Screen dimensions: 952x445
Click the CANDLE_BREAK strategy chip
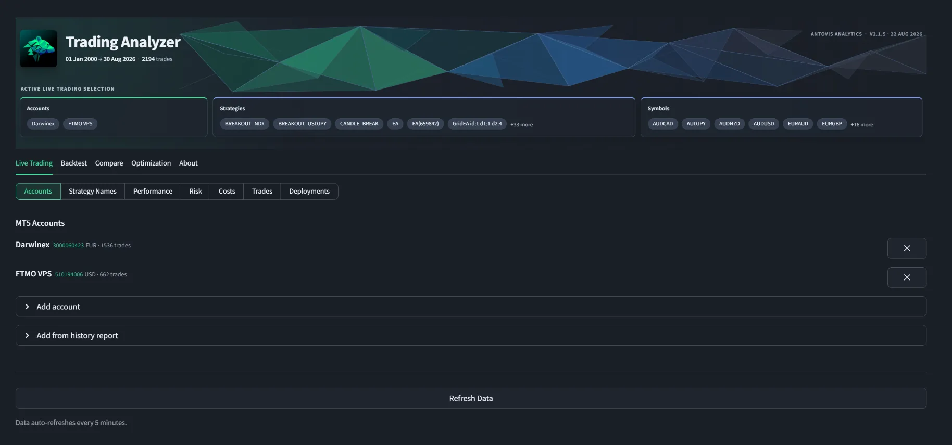point(359,124)
